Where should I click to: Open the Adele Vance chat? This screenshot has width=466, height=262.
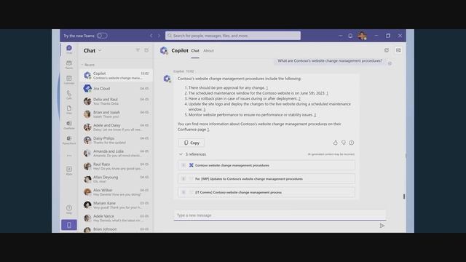[x=116, y=218]
